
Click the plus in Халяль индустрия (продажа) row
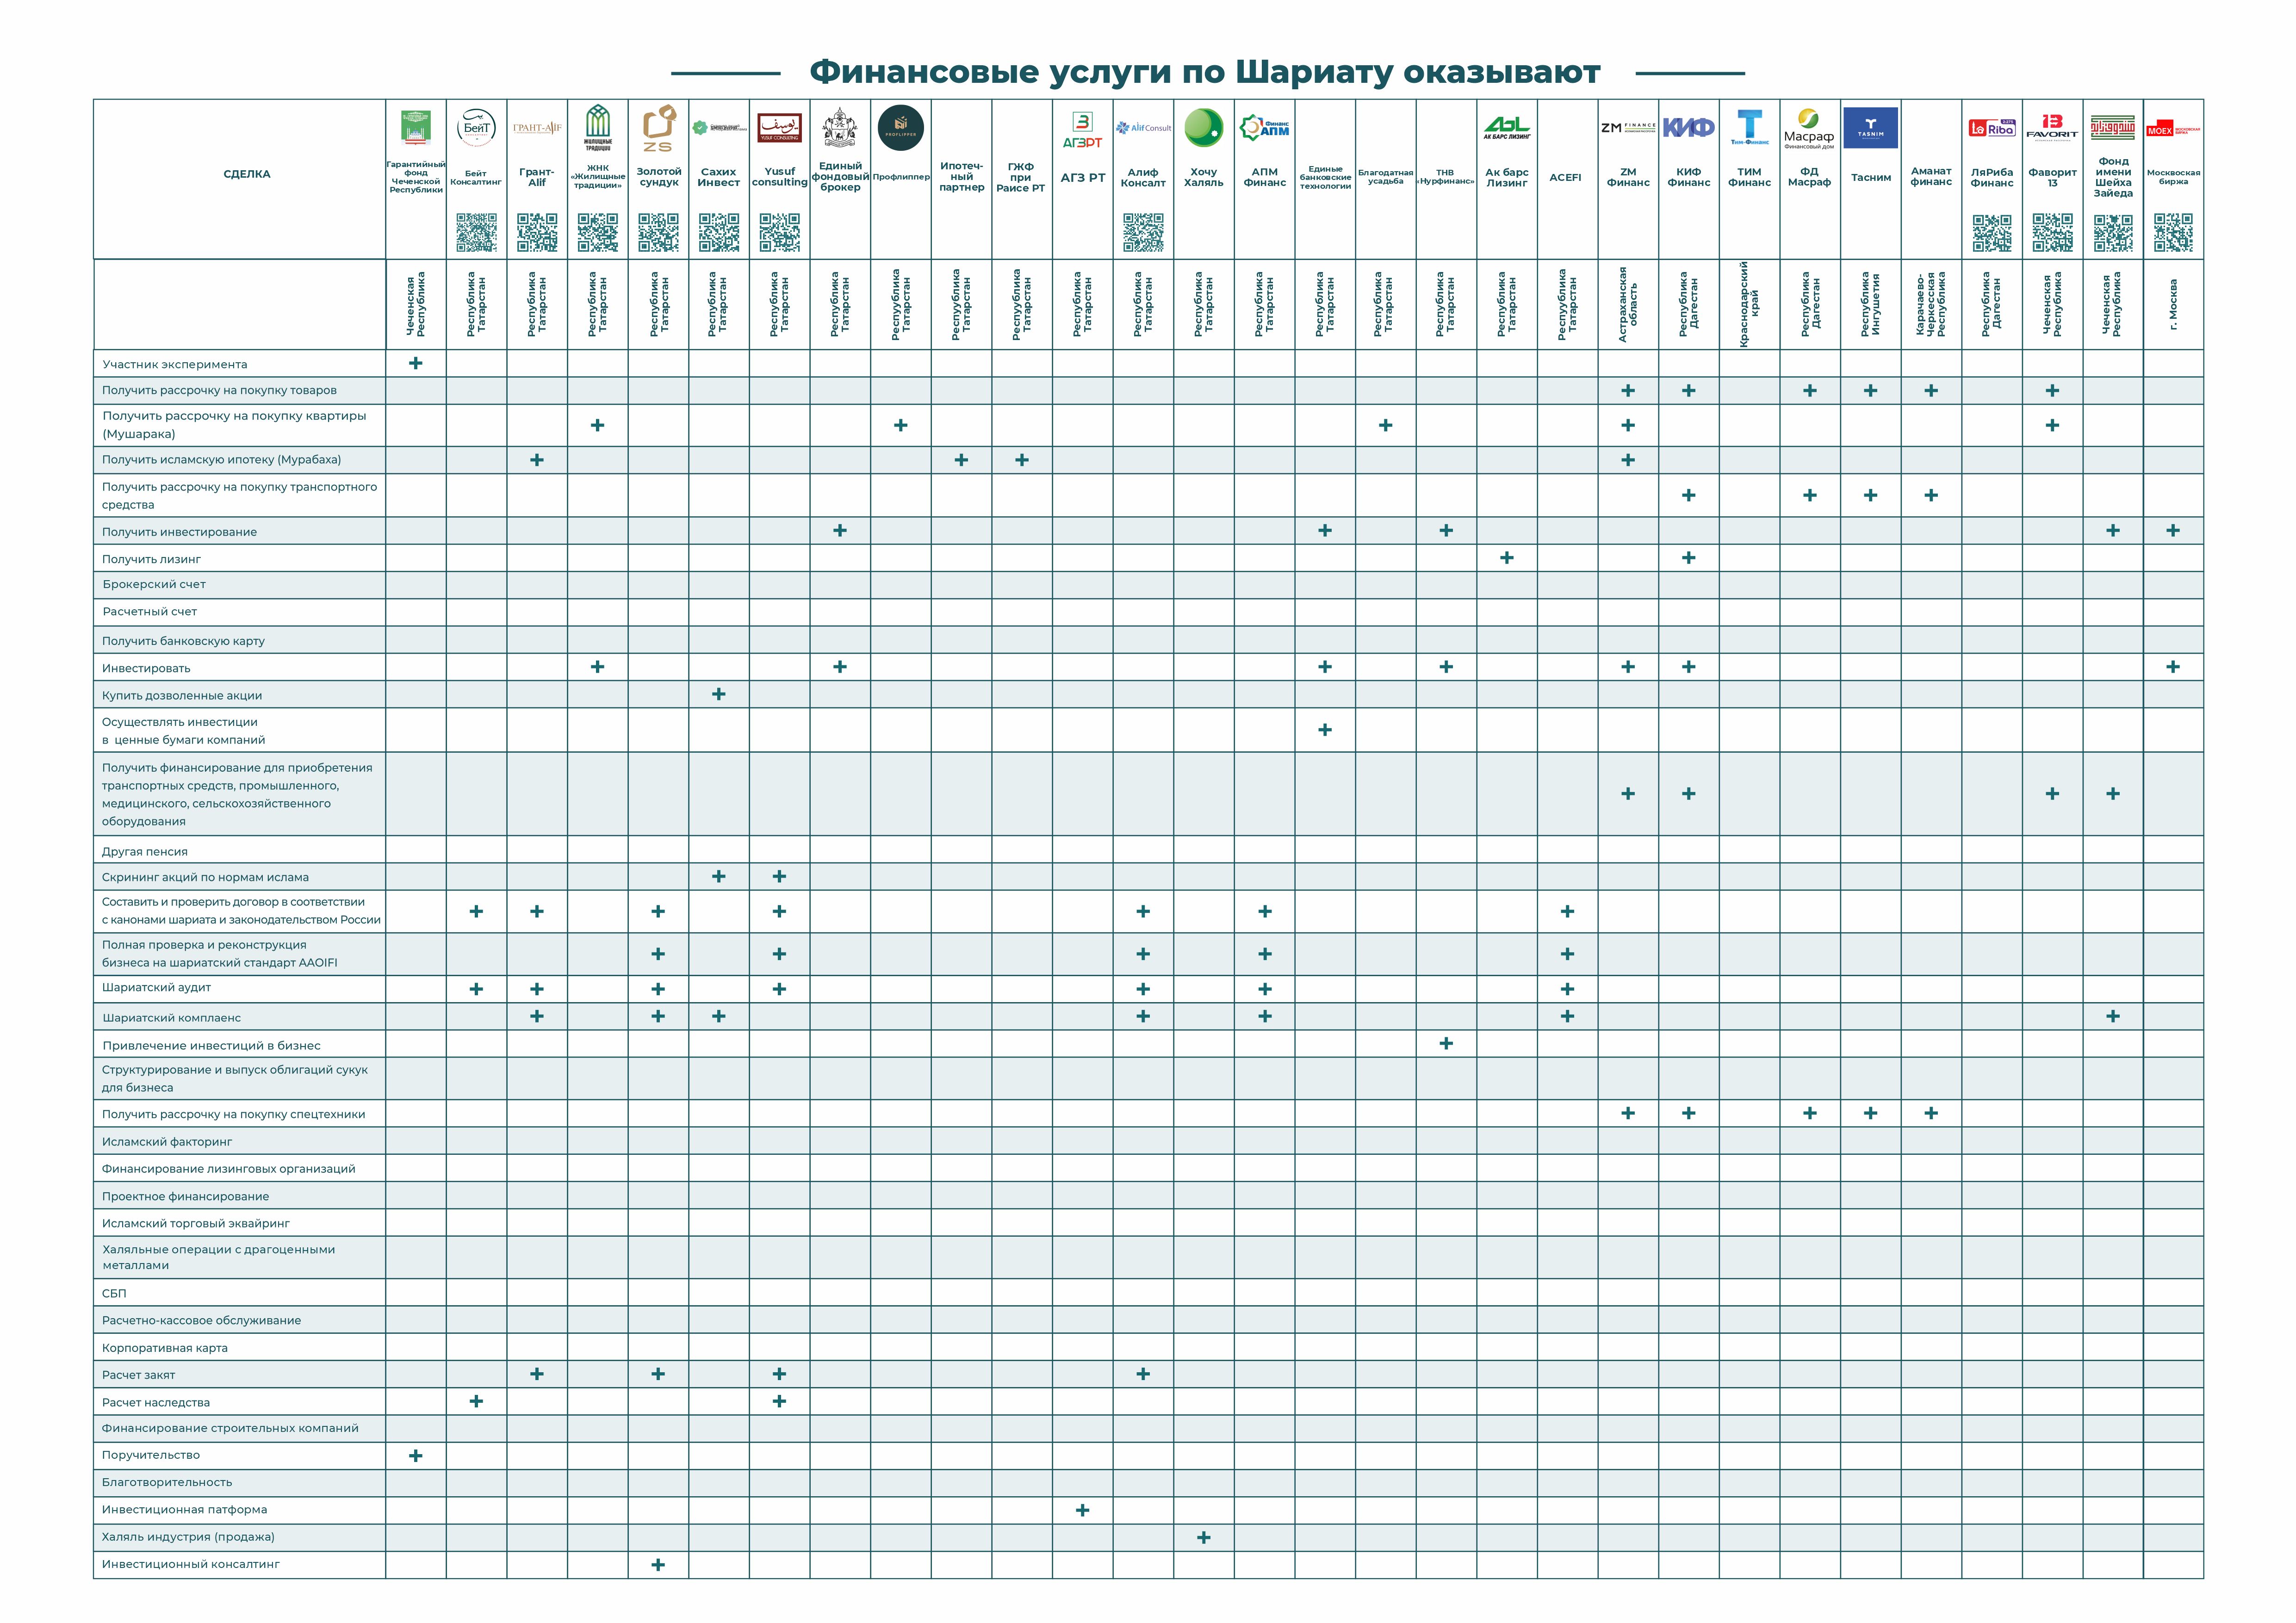1203,1537
